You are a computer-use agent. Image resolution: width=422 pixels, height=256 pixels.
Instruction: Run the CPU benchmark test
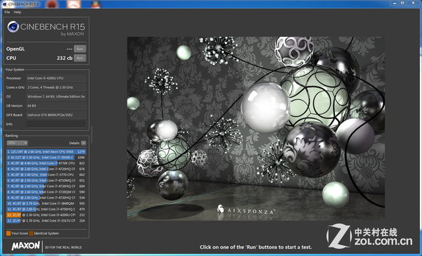coord(80,58)
